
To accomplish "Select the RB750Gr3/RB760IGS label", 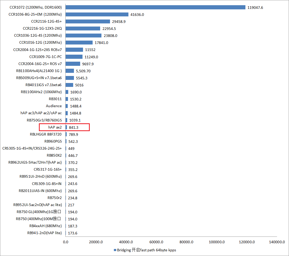I will click(x=44, y=120).
